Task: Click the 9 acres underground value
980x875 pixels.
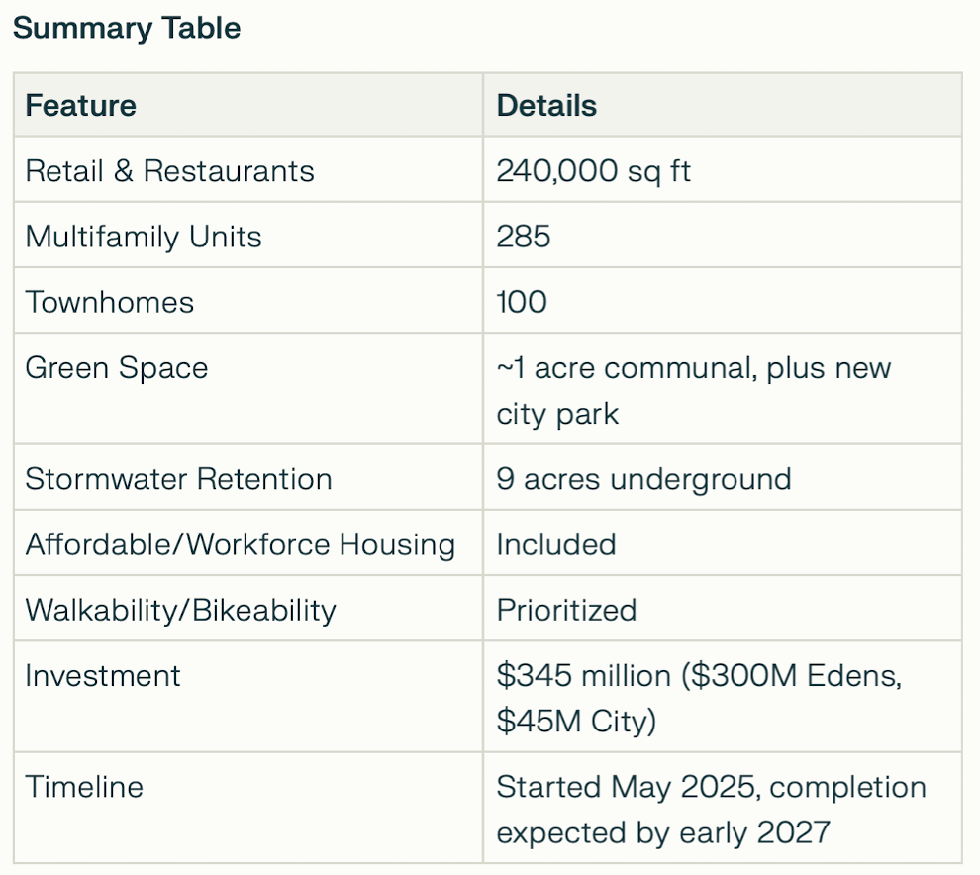Action: click(x=643, y=479)
